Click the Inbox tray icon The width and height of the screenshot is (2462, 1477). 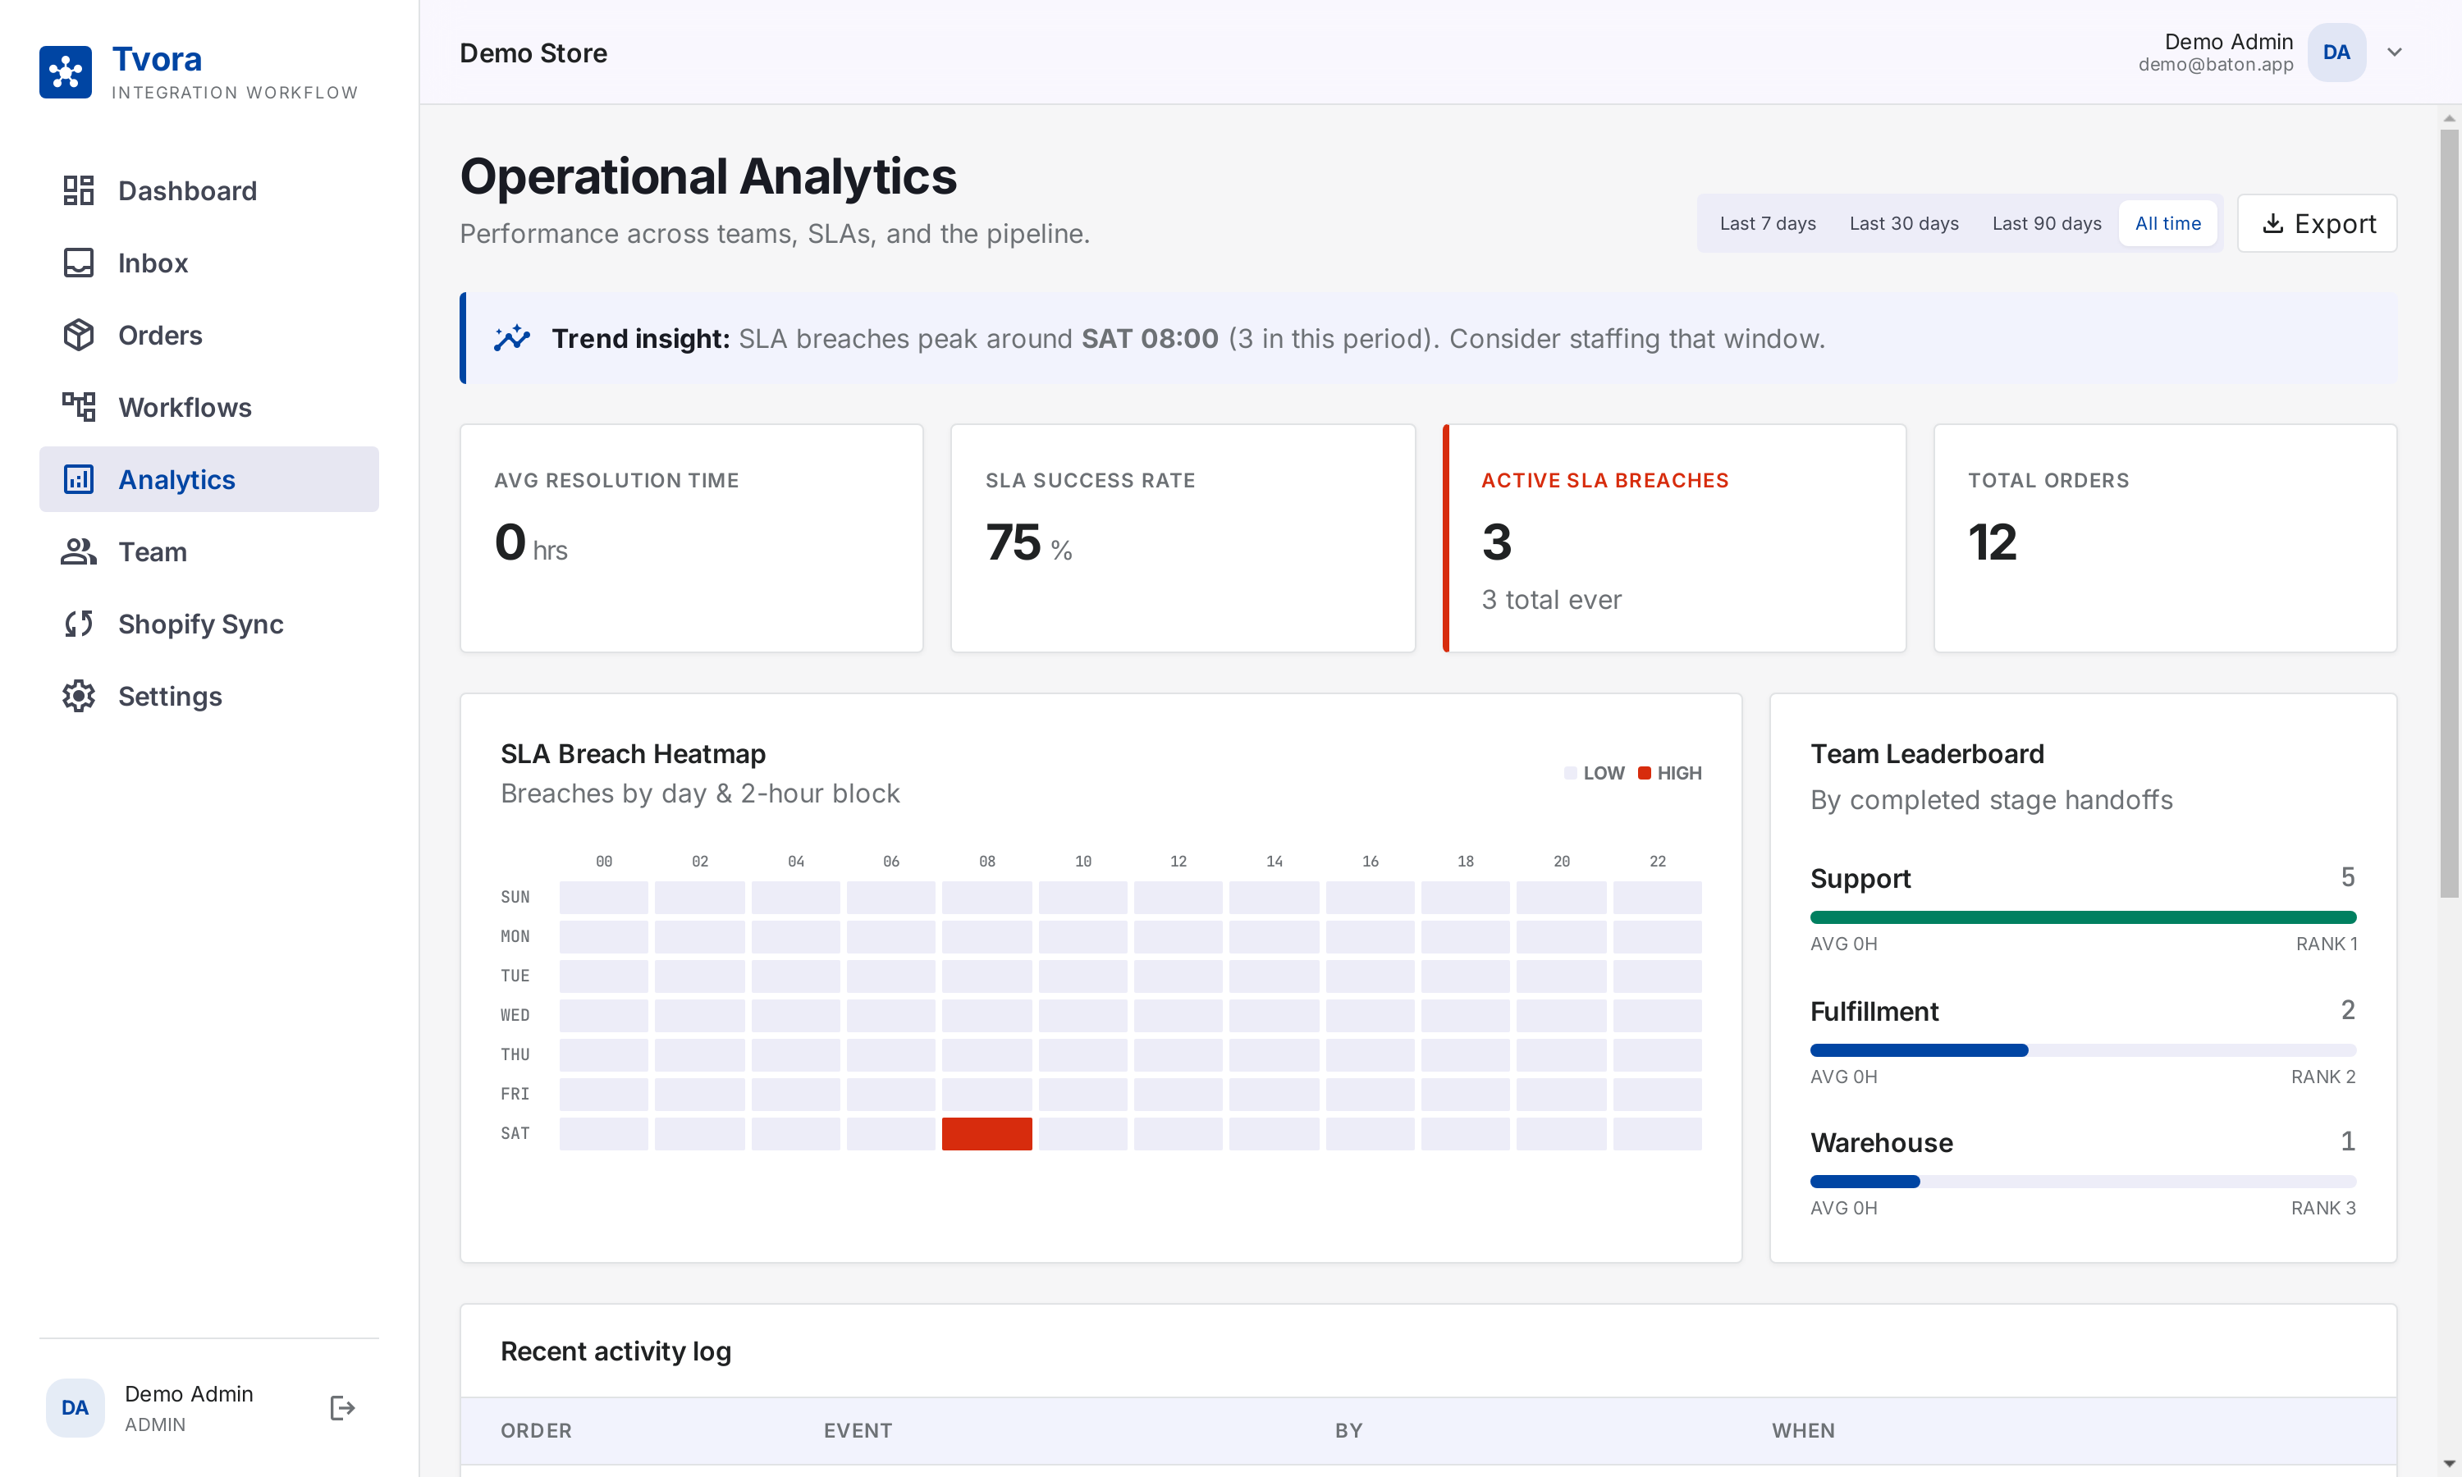click(79, 263)
